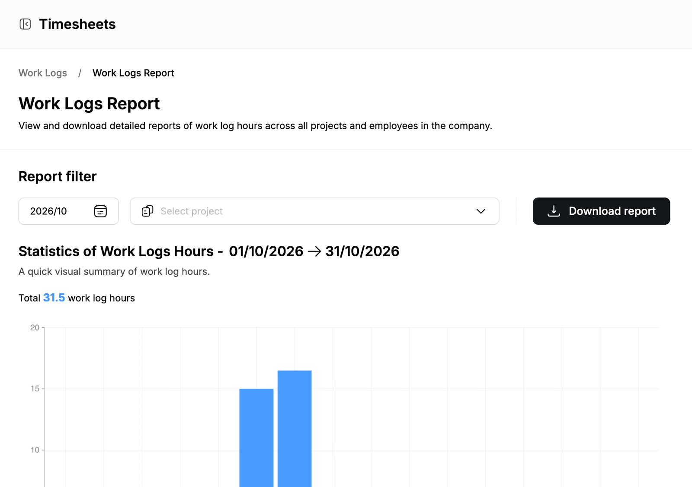
Task: Click the Timesheets header title
Action: pos(77,24)
